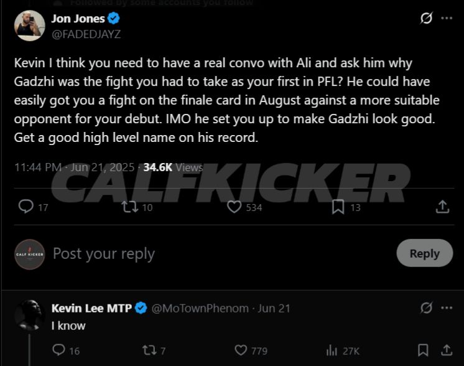The image size is (464, 366).
Task: Open the more options menu on Jon Jones's post
Action: pos(447,18)
